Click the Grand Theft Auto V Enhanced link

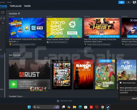pos(99,45)
